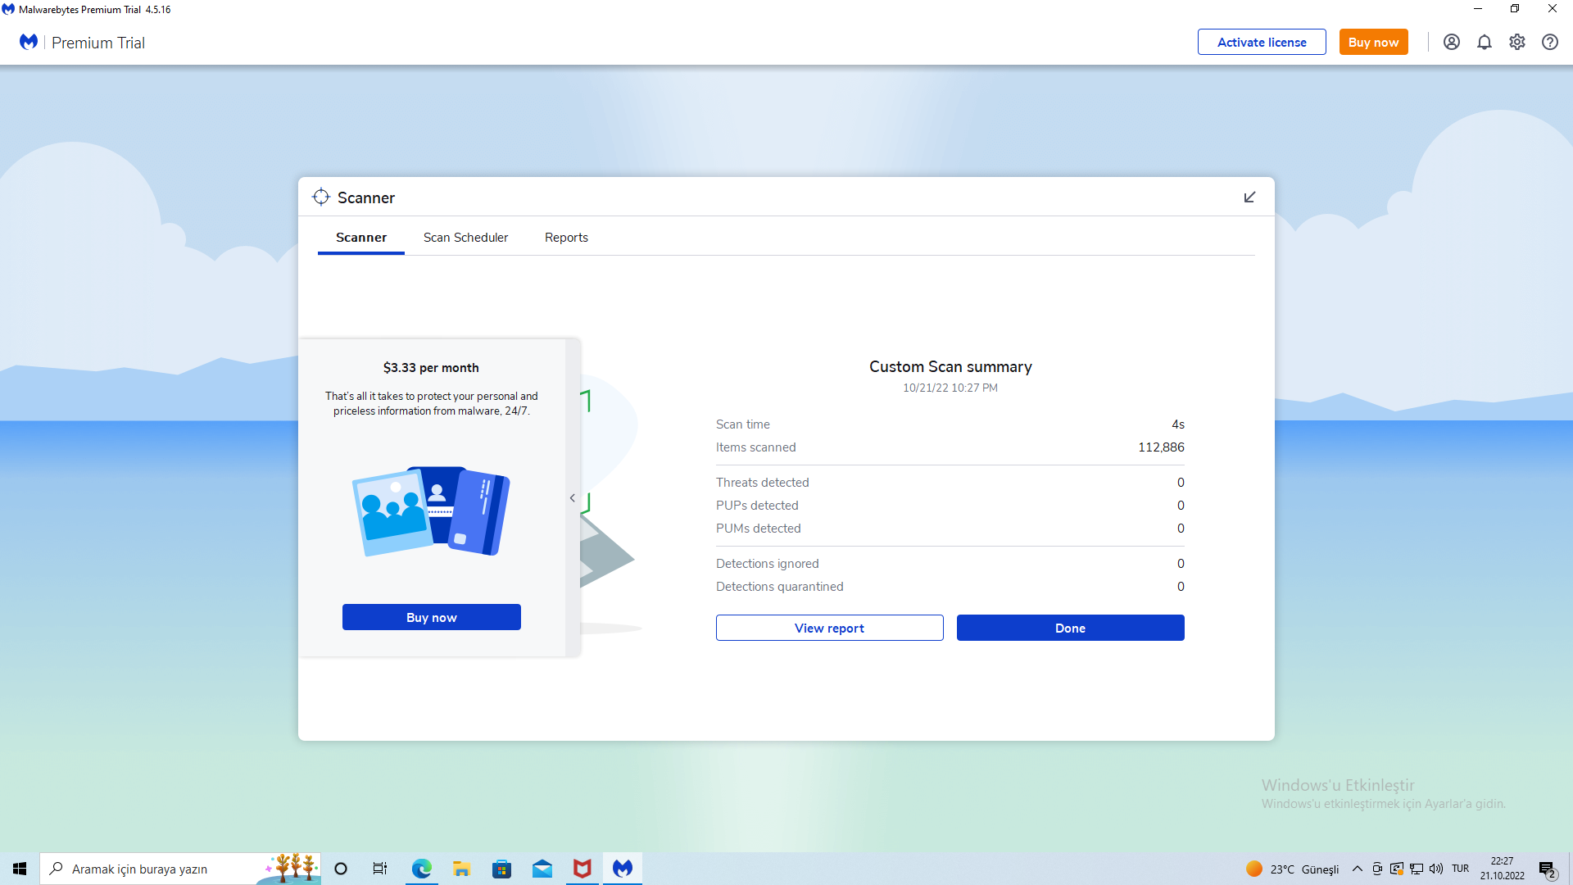Show hidden system tray icons
1573x885 pixels.
[x=1357, y=869]
